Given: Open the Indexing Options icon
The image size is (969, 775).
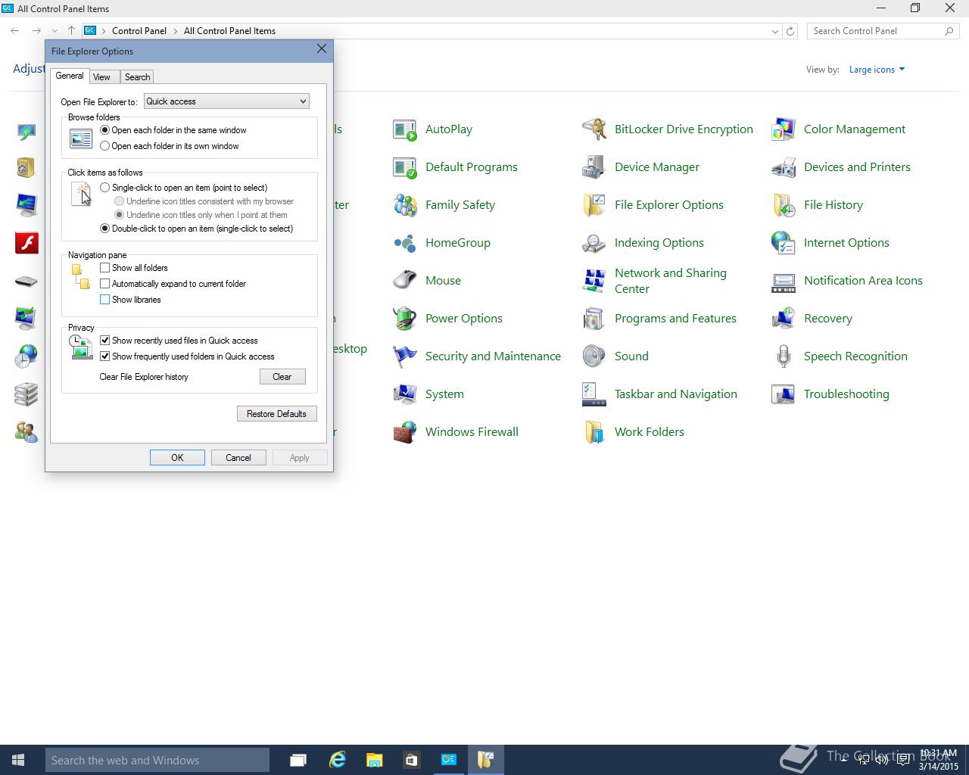Looking at the screenshot, I should (x=594, y=243).
